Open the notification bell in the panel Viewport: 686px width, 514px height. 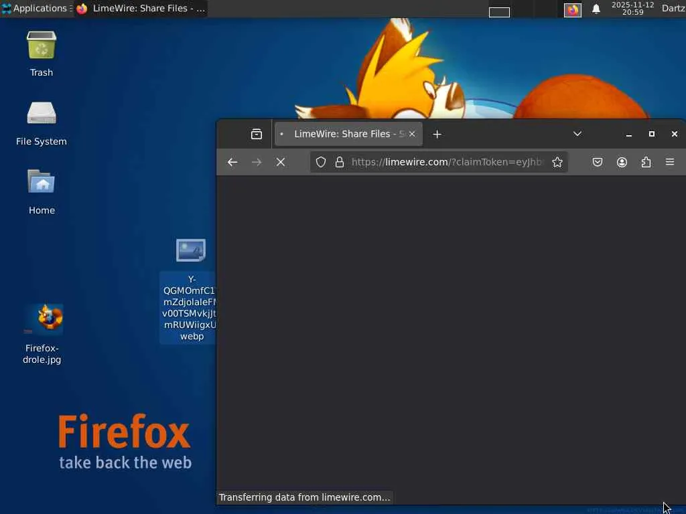pos(596,9)
